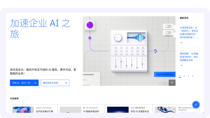Screen dimensions: 210x118
Task: Click the 可信 AI,先行一步 button
Action: click(x=24, y=83)
